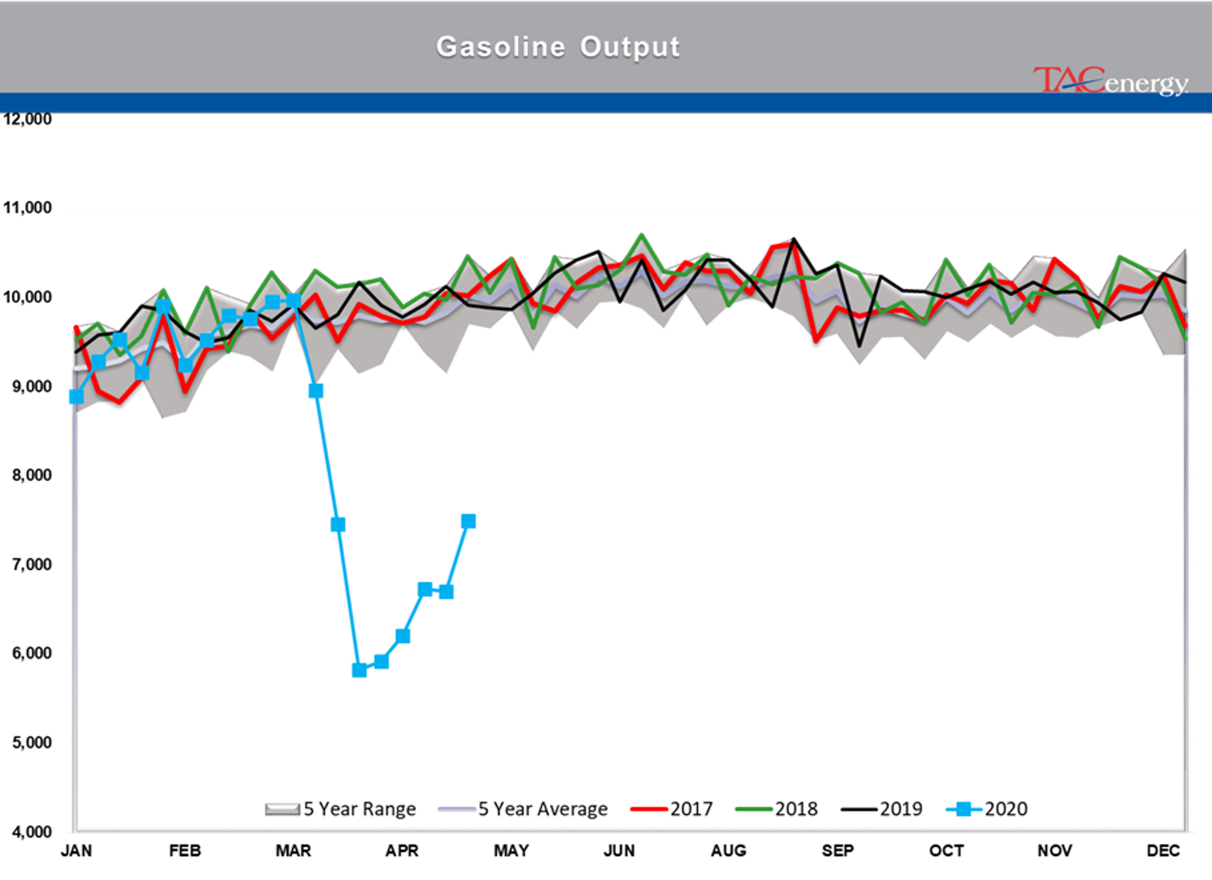Click the MAY x-axis label
The height and width of the screenshot is (880, 1212).
[511, 851]
